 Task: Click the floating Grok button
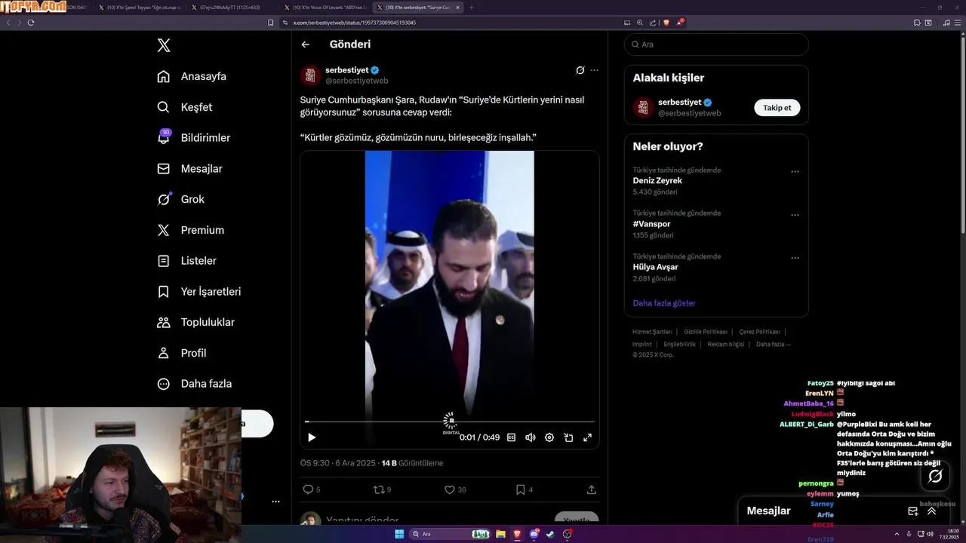[x=935, y=476]
